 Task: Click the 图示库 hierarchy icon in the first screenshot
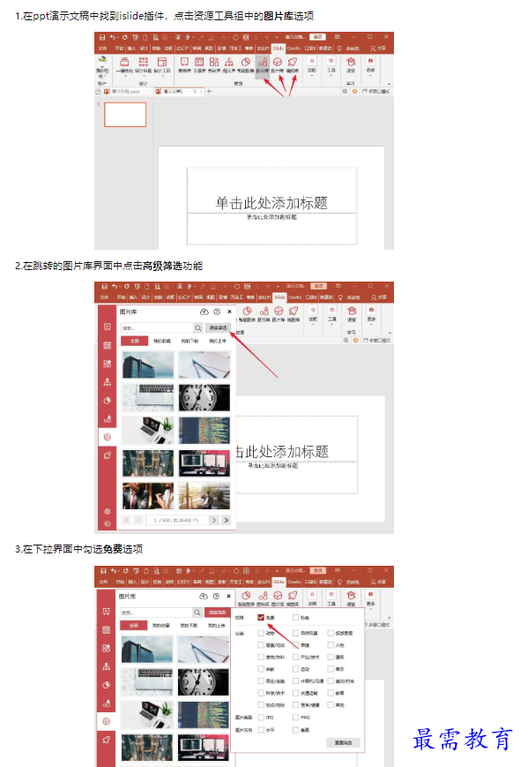(x=229, y=62)
